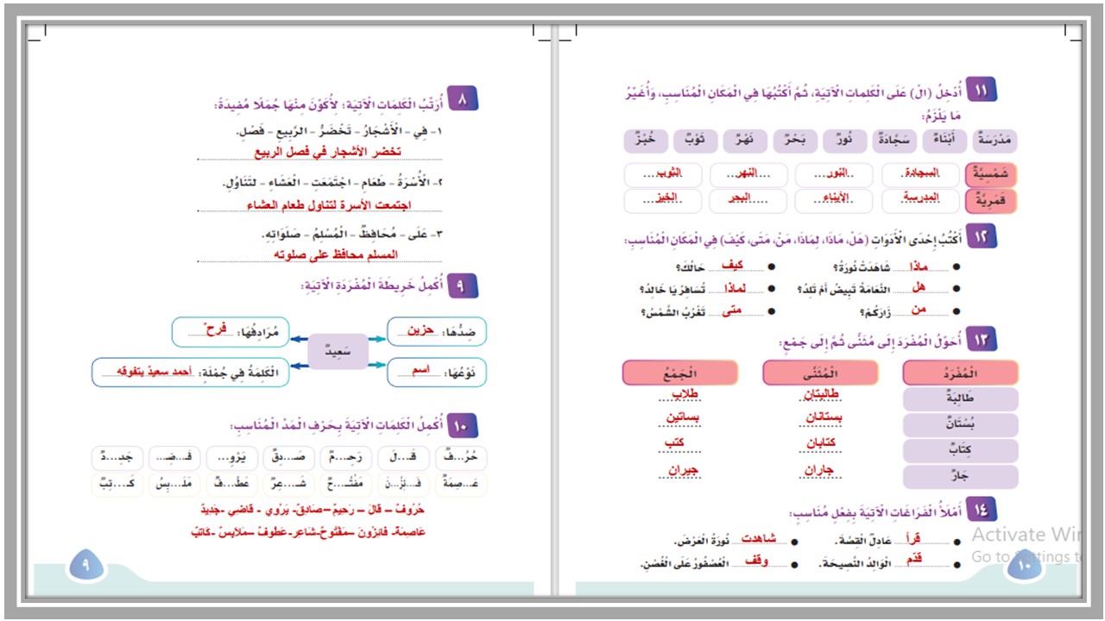Click the red verb answer 'قرأ'
The width and height of the screenshot is (1105, 621).
tap(912, 539)
